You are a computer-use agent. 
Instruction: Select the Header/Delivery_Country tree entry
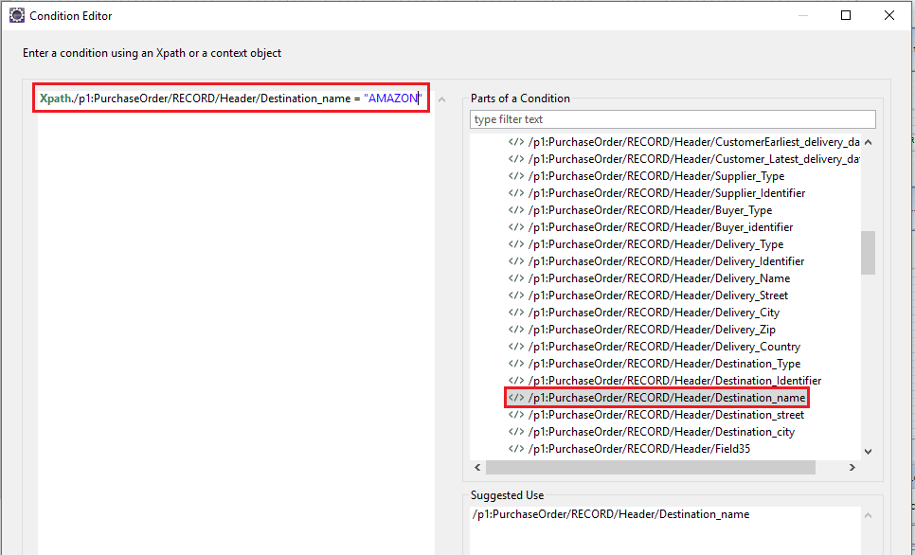pyautogui.click(x=664, y=347)
